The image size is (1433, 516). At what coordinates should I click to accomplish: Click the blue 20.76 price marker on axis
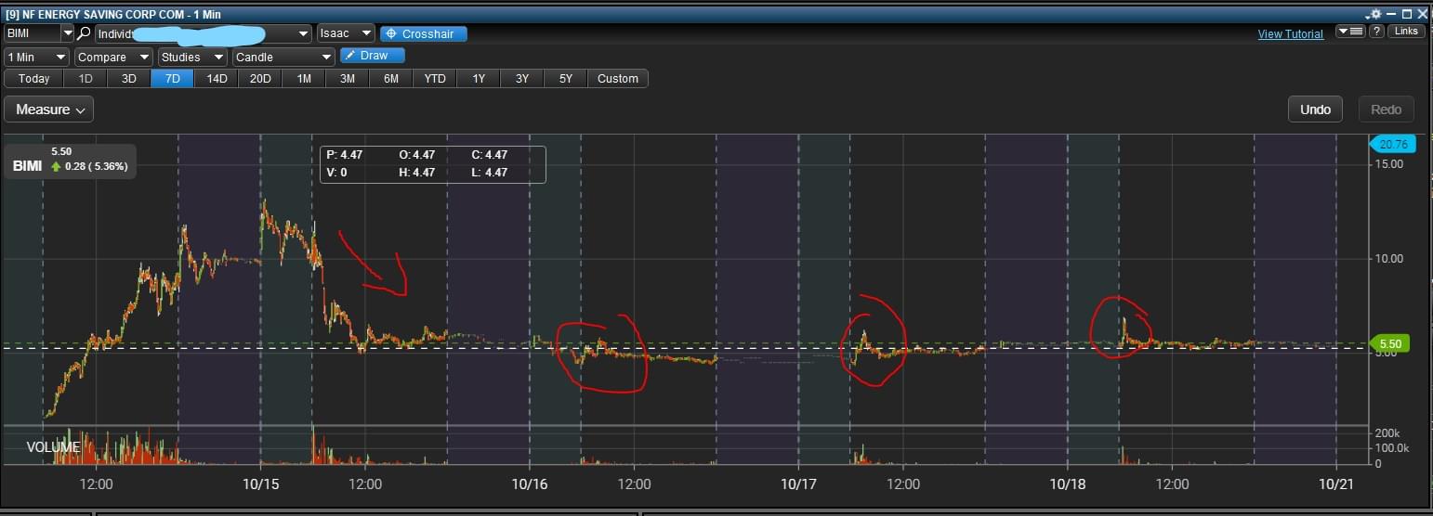pos(1392,144)
